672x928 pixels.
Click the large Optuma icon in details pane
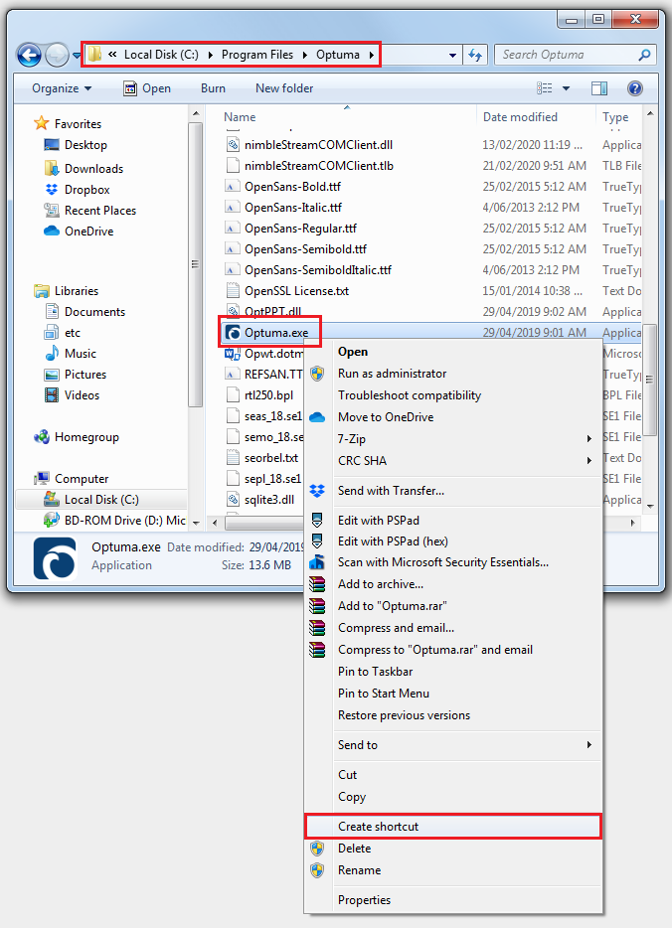[x=55, y=557]
